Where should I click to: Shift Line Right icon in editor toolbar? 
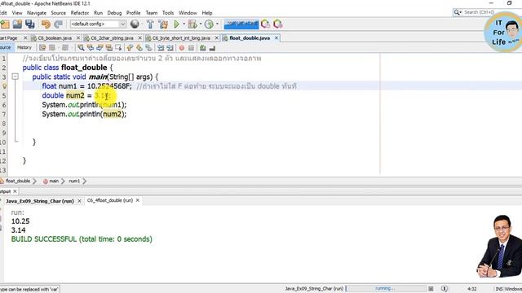(x=170, y=48)
